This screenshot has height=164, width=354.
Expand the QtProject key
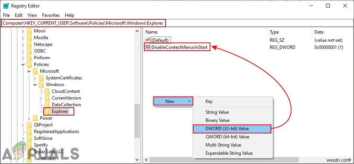(x=23, y=125)
